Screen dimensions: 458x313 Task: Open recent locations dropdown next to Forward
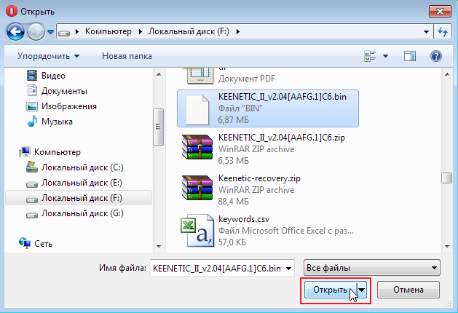click(50, 31)
